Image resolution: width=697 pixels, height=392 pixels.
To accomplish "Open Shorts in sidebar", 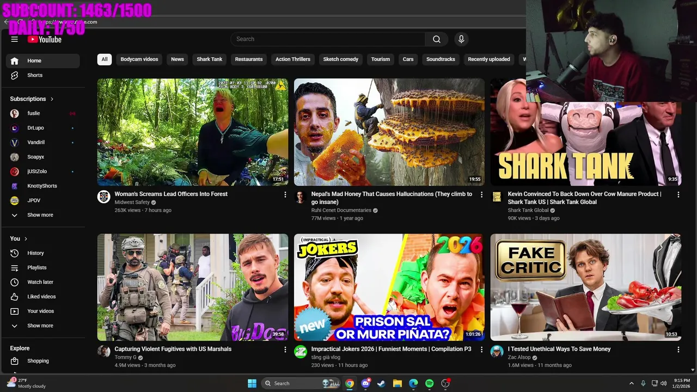I will tap(43, 75).
